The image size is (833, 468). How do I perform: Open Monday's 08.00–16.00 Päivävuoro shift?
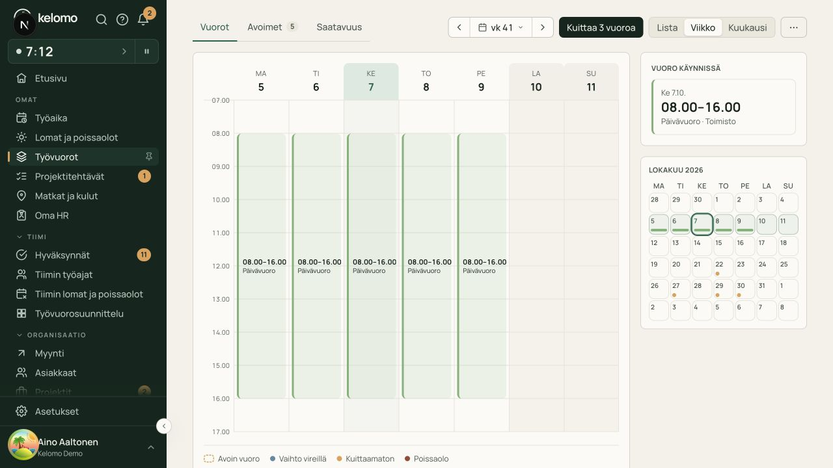(x=262, y=266)
